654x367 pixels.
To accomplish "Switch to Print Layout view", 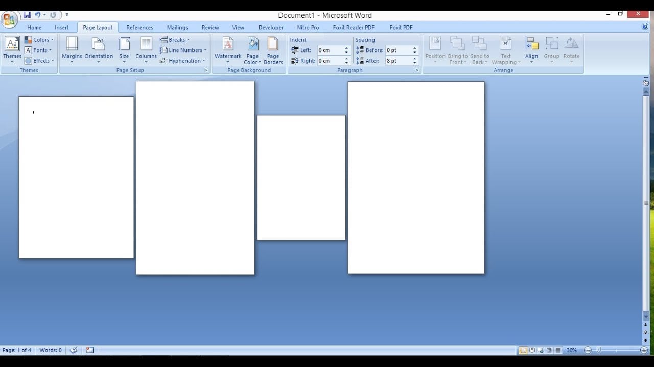I will (523, 350).
